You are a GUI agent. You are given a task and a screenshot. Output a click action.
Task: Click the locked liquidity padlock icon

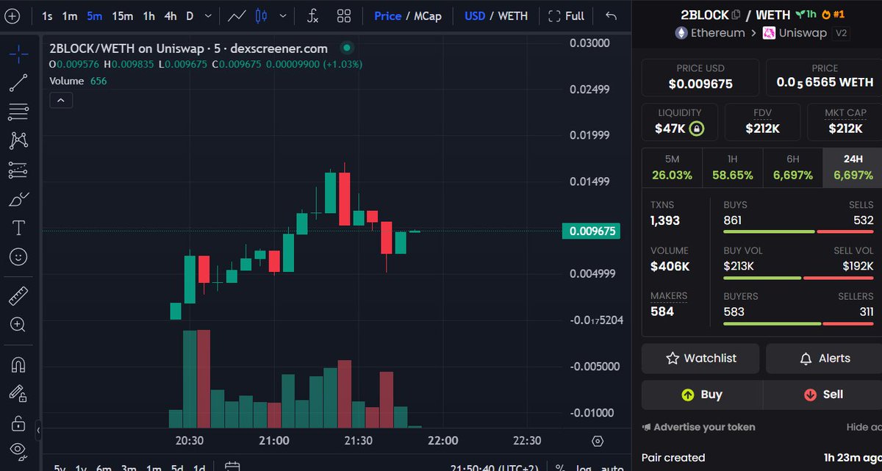pyautogui.click(x=697, y=129)
